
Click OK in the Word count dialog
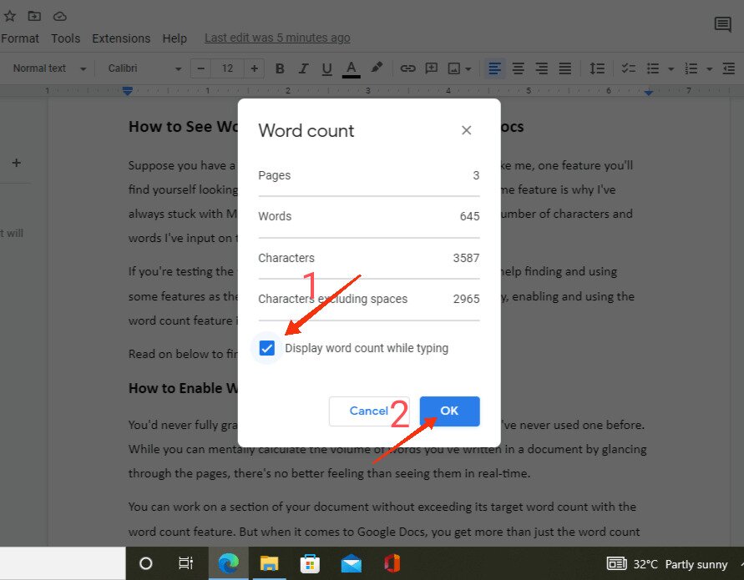pyautogui.click(x=449, y=411)
